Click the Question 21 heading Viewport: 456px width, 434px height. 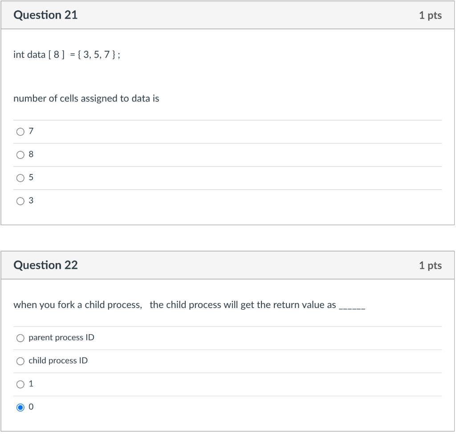(46, 15)
